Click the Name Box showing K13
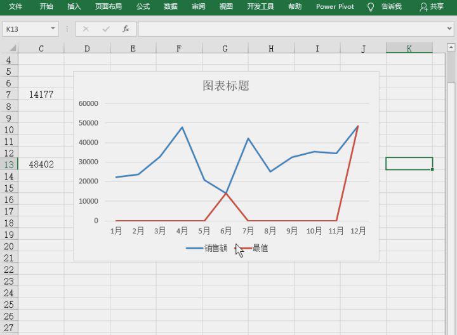The height and width of the screenshot is (335, 457). pyautogui.click(x=25, y=29)
